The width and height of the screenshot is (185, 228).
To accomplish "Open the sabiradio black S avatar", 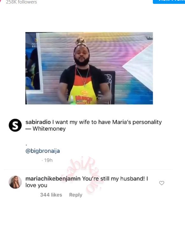I will [x=15, y=125].
